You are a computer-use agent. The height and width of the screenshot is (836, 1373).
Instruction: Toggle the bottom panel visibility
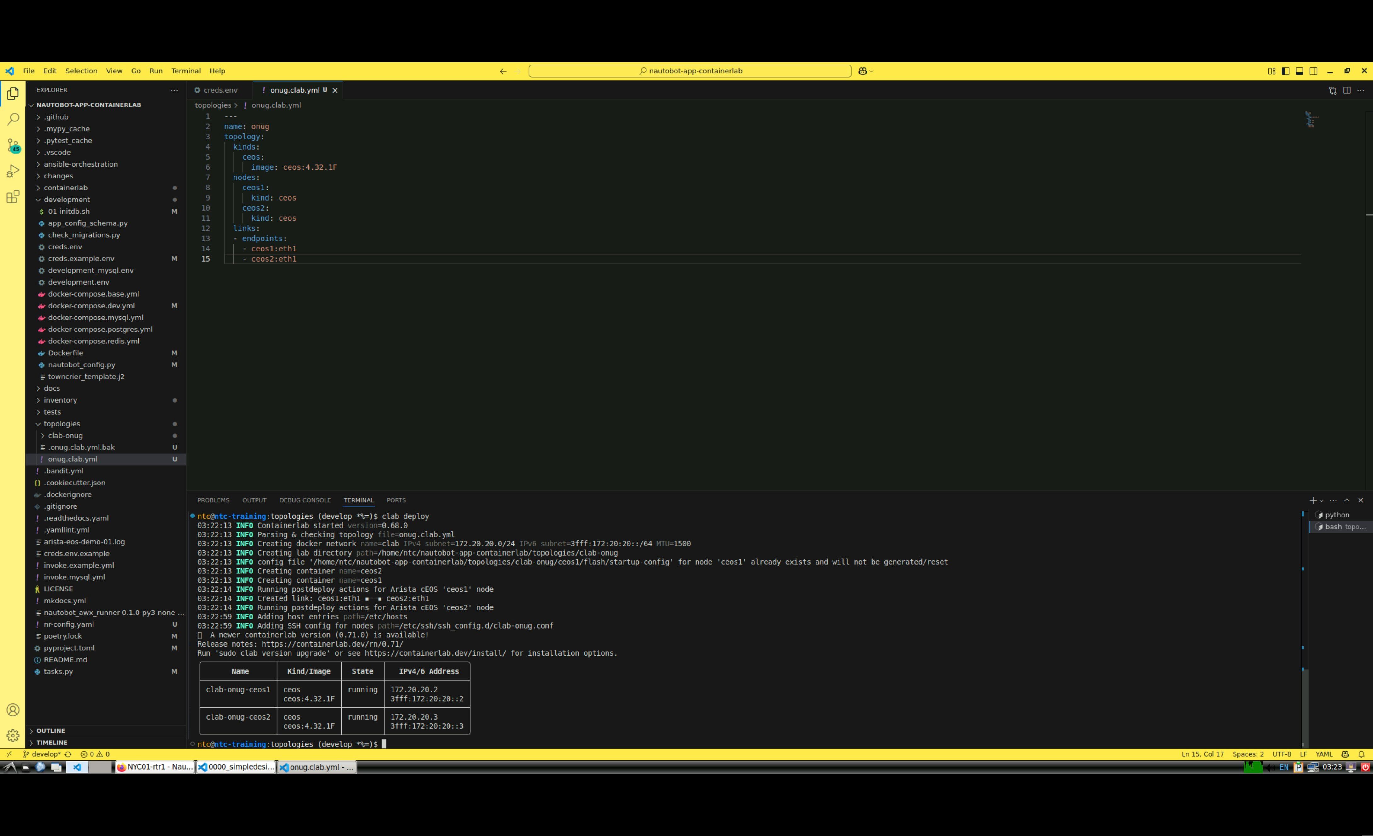click(1299, 71)
